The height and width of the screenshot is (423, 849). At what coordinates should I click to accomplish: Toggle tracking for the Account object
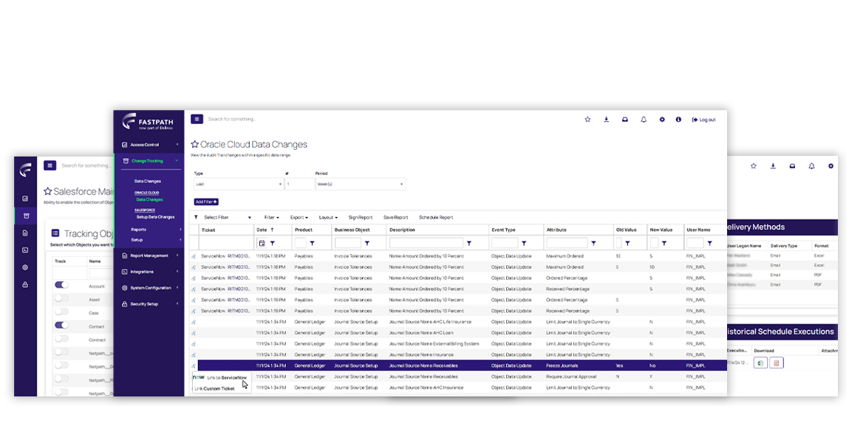[x=62, y=284]
